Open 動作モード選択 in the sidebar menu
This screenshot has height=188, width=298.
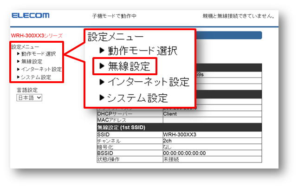(x=38, y=54)
